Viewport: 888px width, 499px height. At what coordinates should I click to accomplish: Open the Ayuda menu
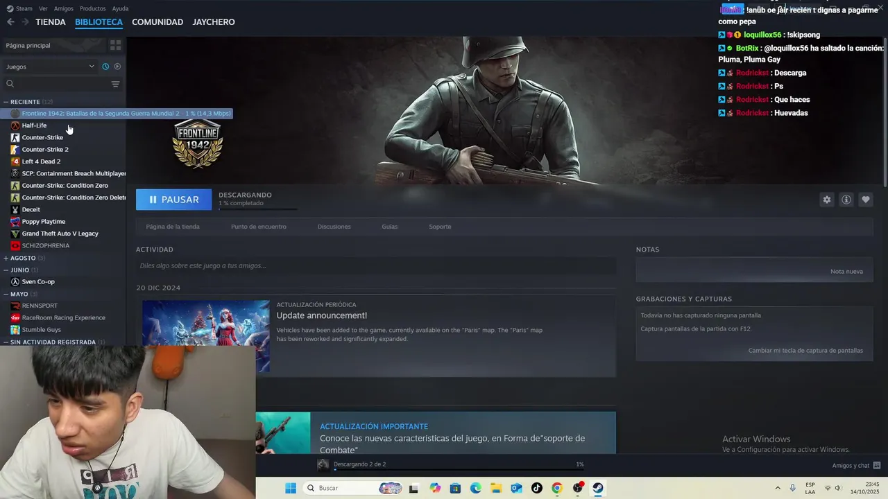click(120, 8)
